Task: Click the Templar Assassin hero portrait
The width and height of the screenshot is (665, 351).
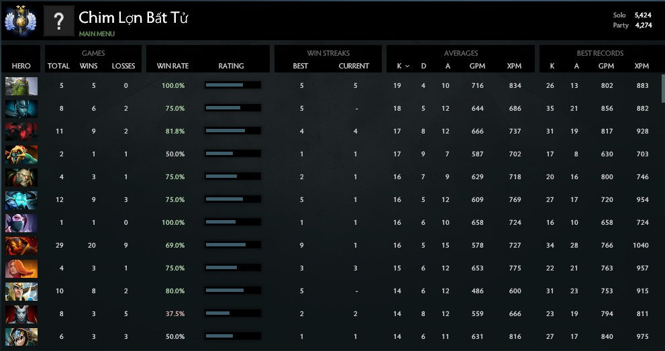Action: [x=21, y=223]
